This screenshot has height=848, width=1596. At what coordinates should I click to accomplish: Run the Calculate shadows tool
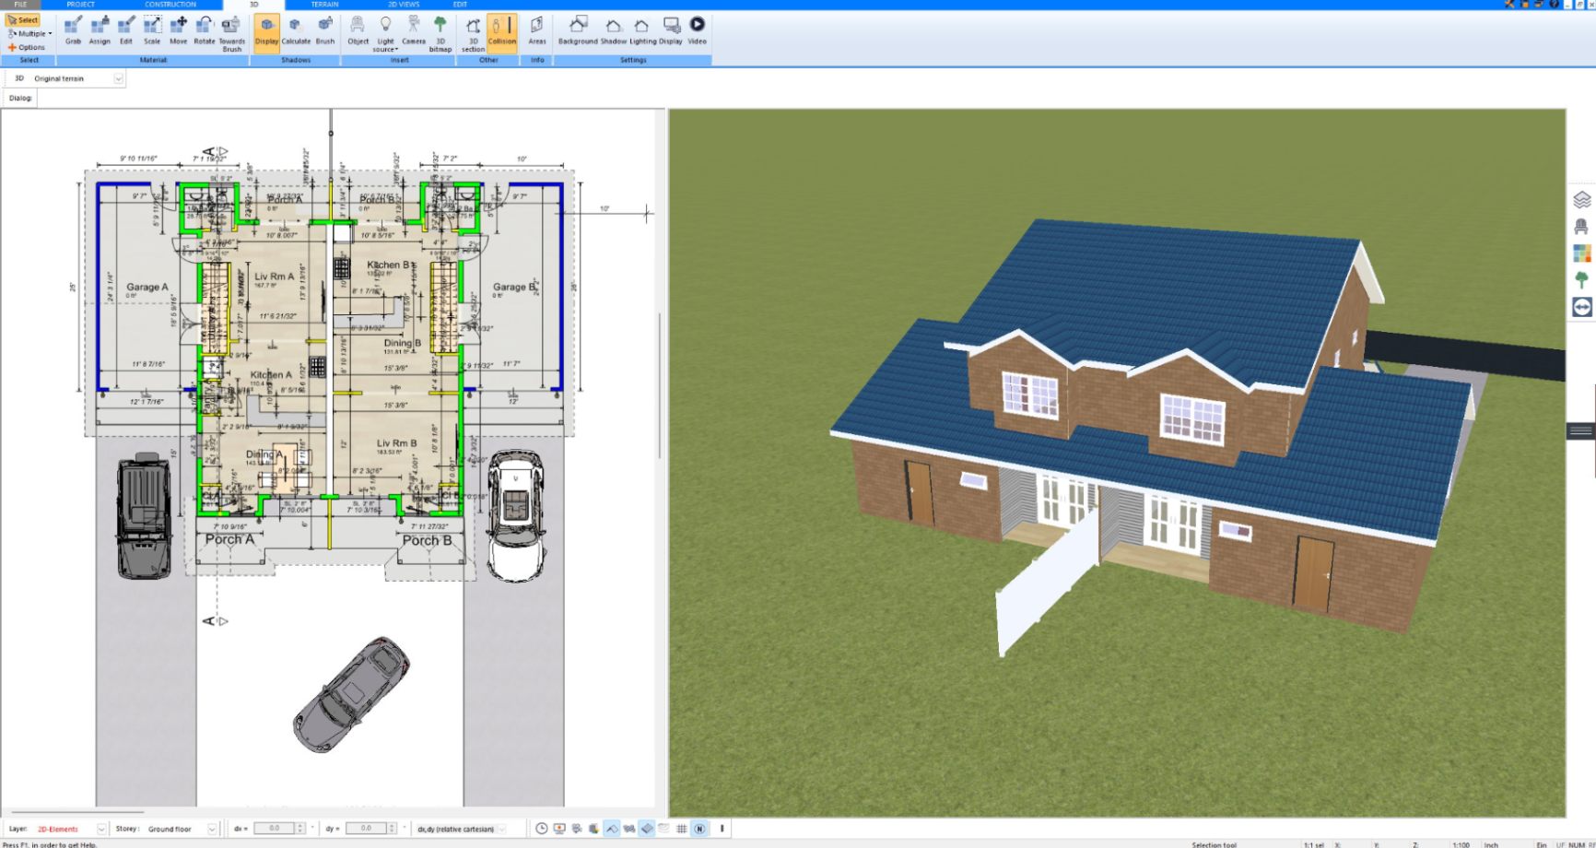point(296,29)
